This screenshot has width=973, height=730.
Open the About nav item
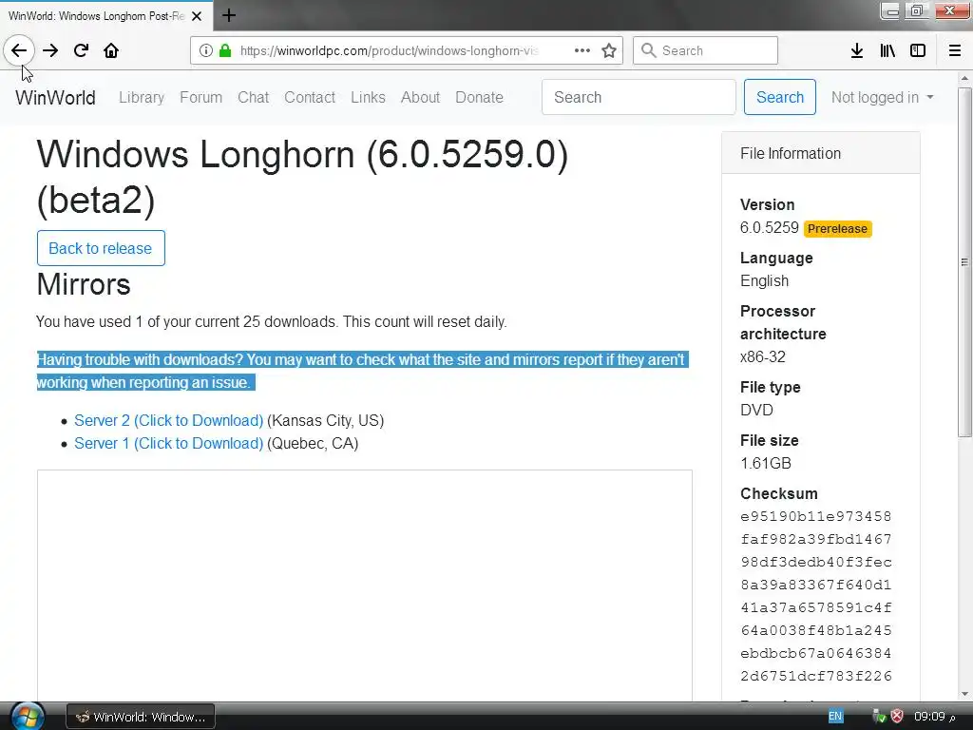[x=420, y=98]
